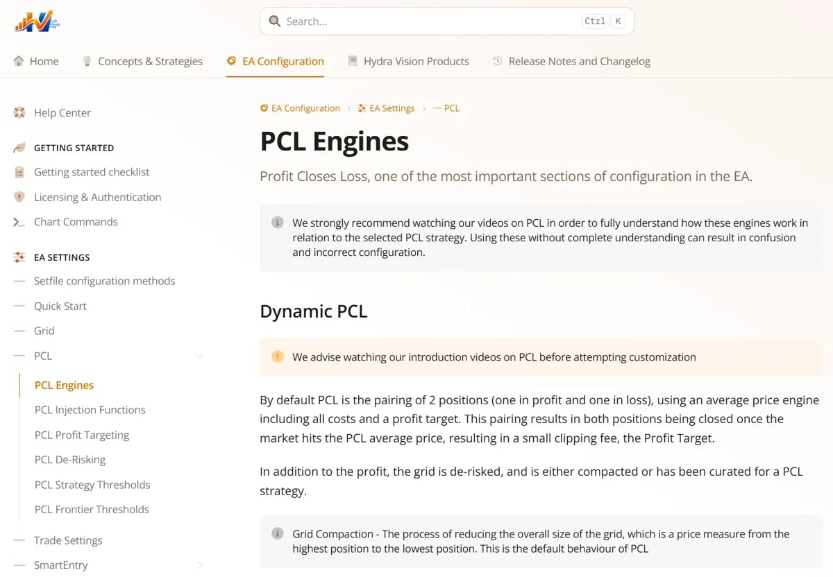The height and width of the screenshot is (577, 833).
Task: Open the Home tab
Action: point(36,61)
